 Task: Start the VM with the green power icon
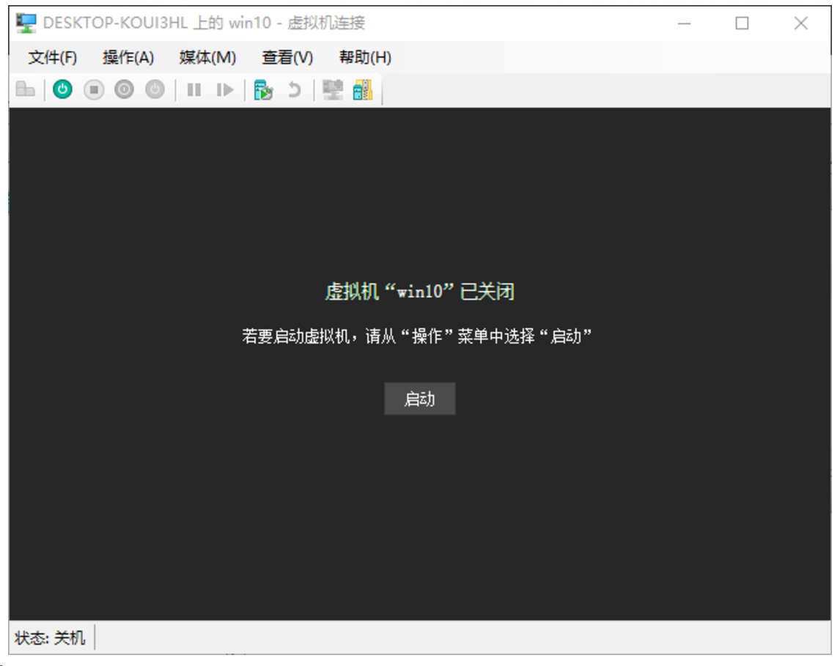[63, 89]
